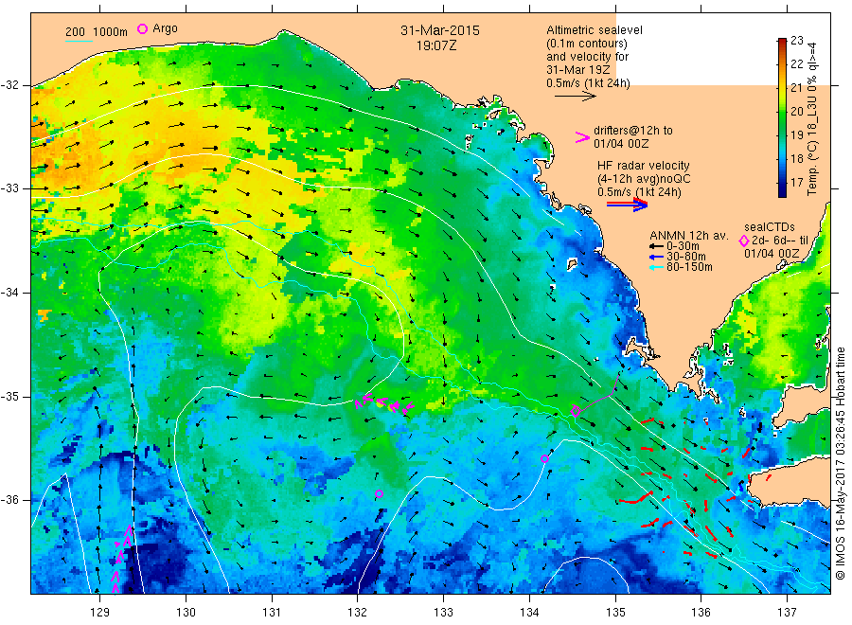This screenshot has height=625, width=852.
Task: Click the '200 1000m' isobath legend text
Action: pyautogui.click(x=97, y=32)
